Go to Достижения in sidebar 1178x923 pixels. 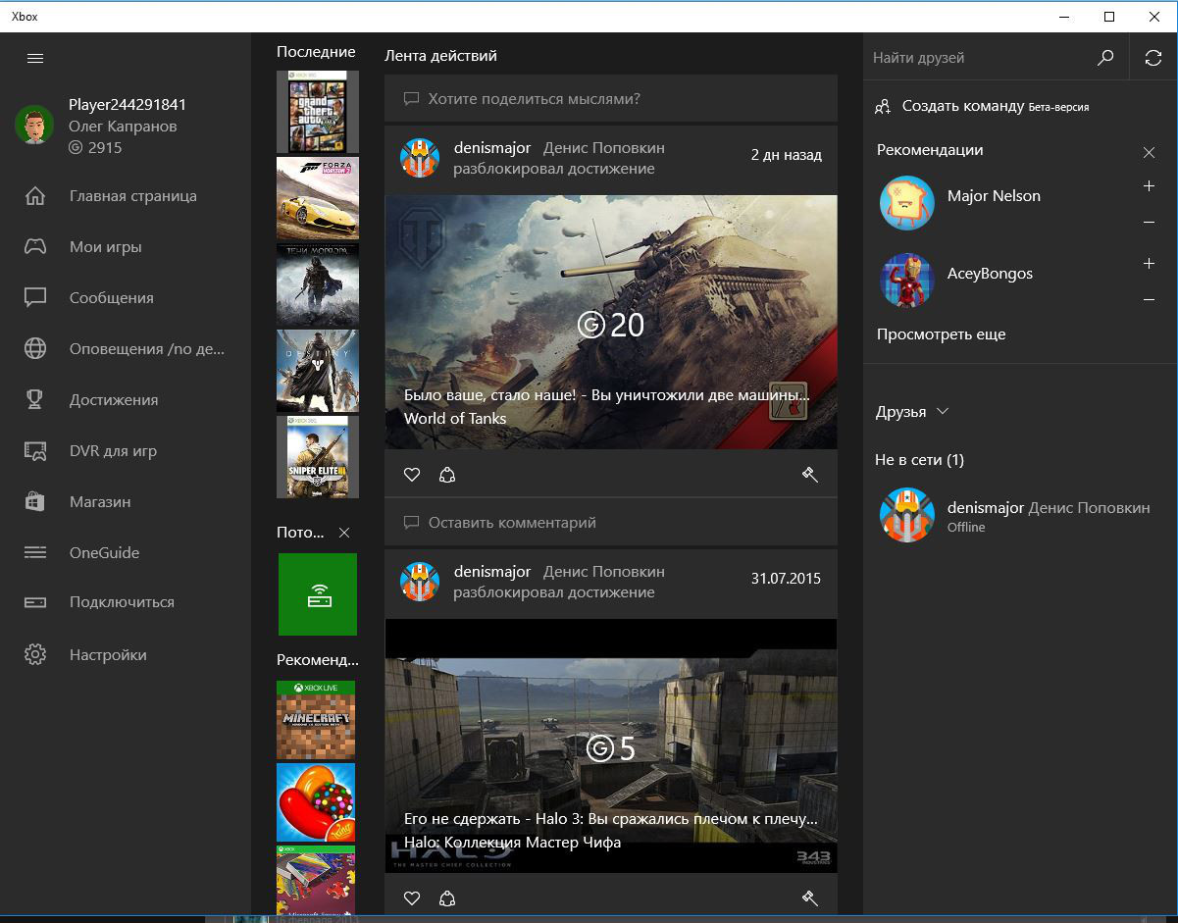[x=114, y=400]
